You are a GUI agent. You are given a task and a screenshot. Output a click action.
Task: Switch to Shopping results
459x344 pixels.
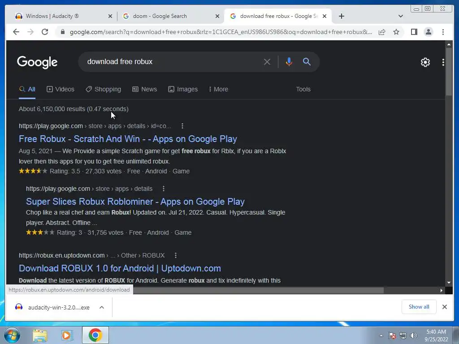[x=103, y=89]
